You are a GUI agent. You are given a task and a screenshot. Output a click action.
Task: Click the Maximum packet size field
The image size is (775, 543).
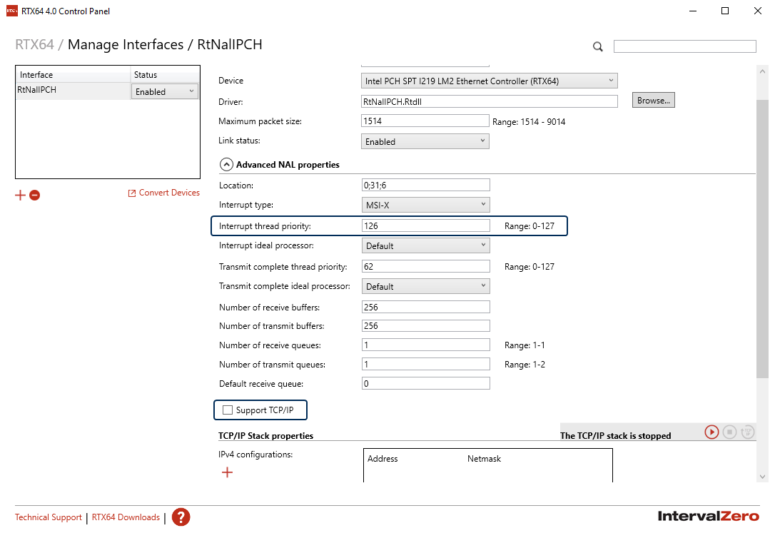425,121
